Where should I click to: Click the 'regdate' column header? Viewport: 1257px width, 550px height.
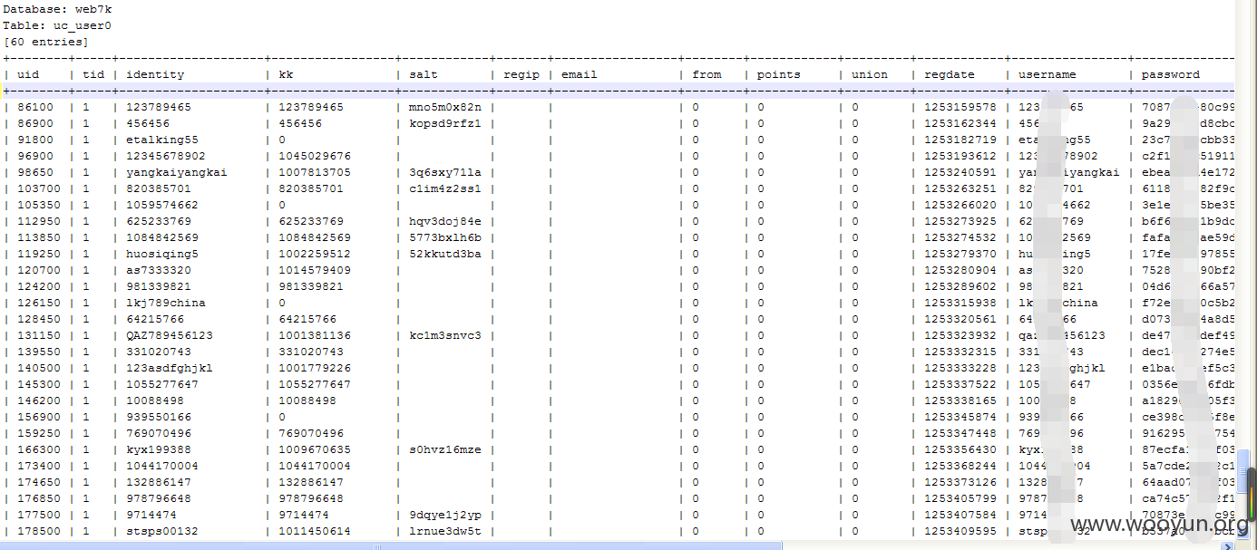(x=950, y=74)
